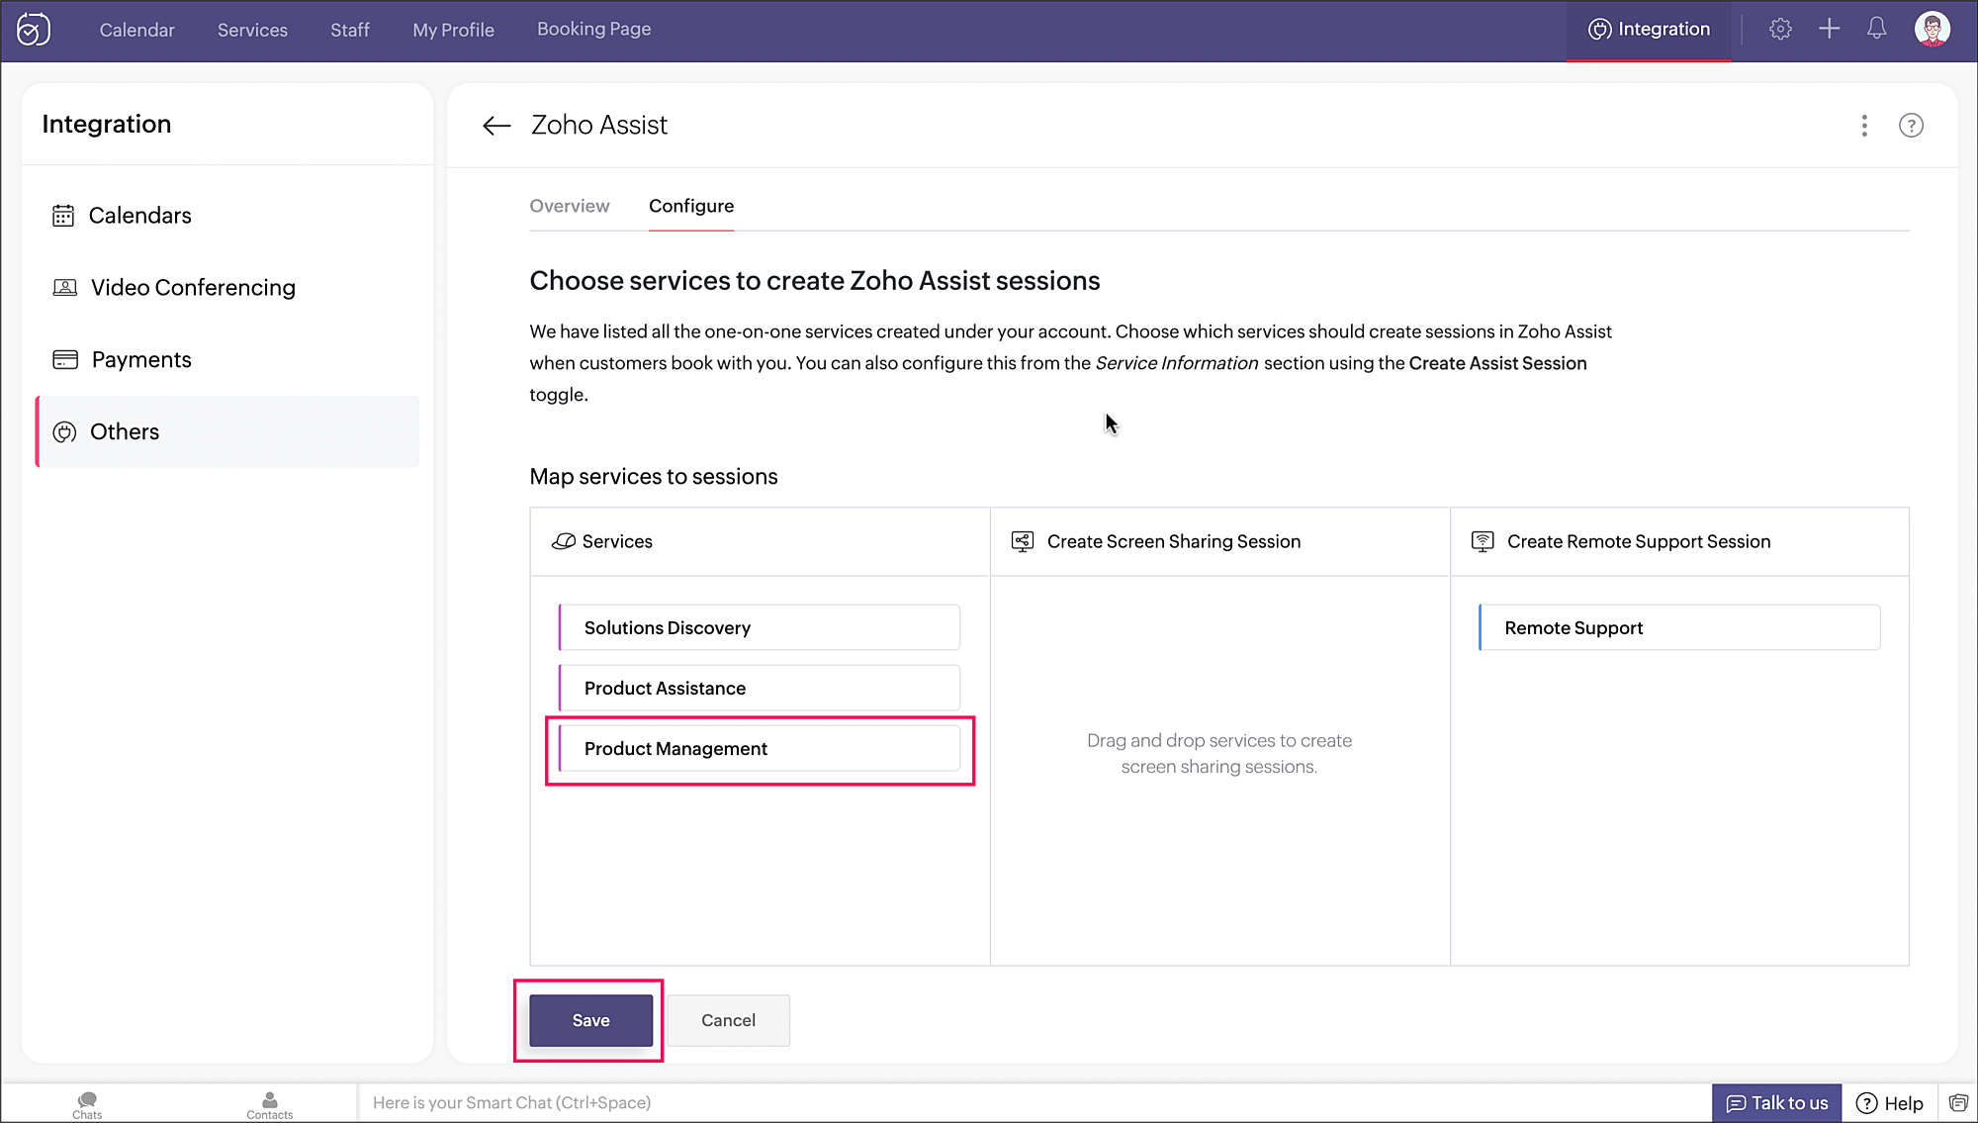Go back with the left arrow

tap(496, 126)
